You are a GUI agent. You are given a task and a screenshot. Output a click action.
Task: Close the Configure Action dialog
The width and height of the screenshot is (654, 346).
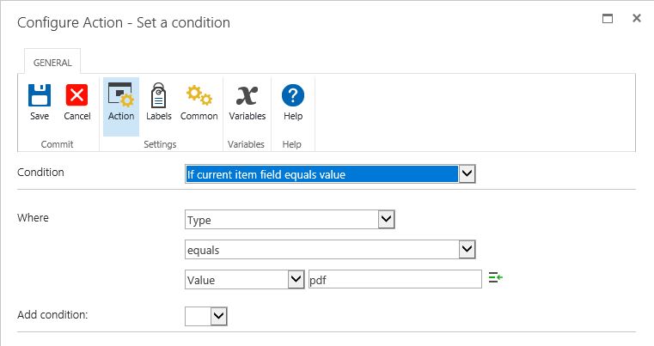[x=637, y=18]
